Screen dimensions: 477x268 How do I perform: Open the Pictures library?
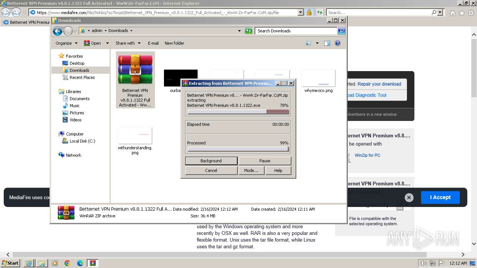point(77,113)
